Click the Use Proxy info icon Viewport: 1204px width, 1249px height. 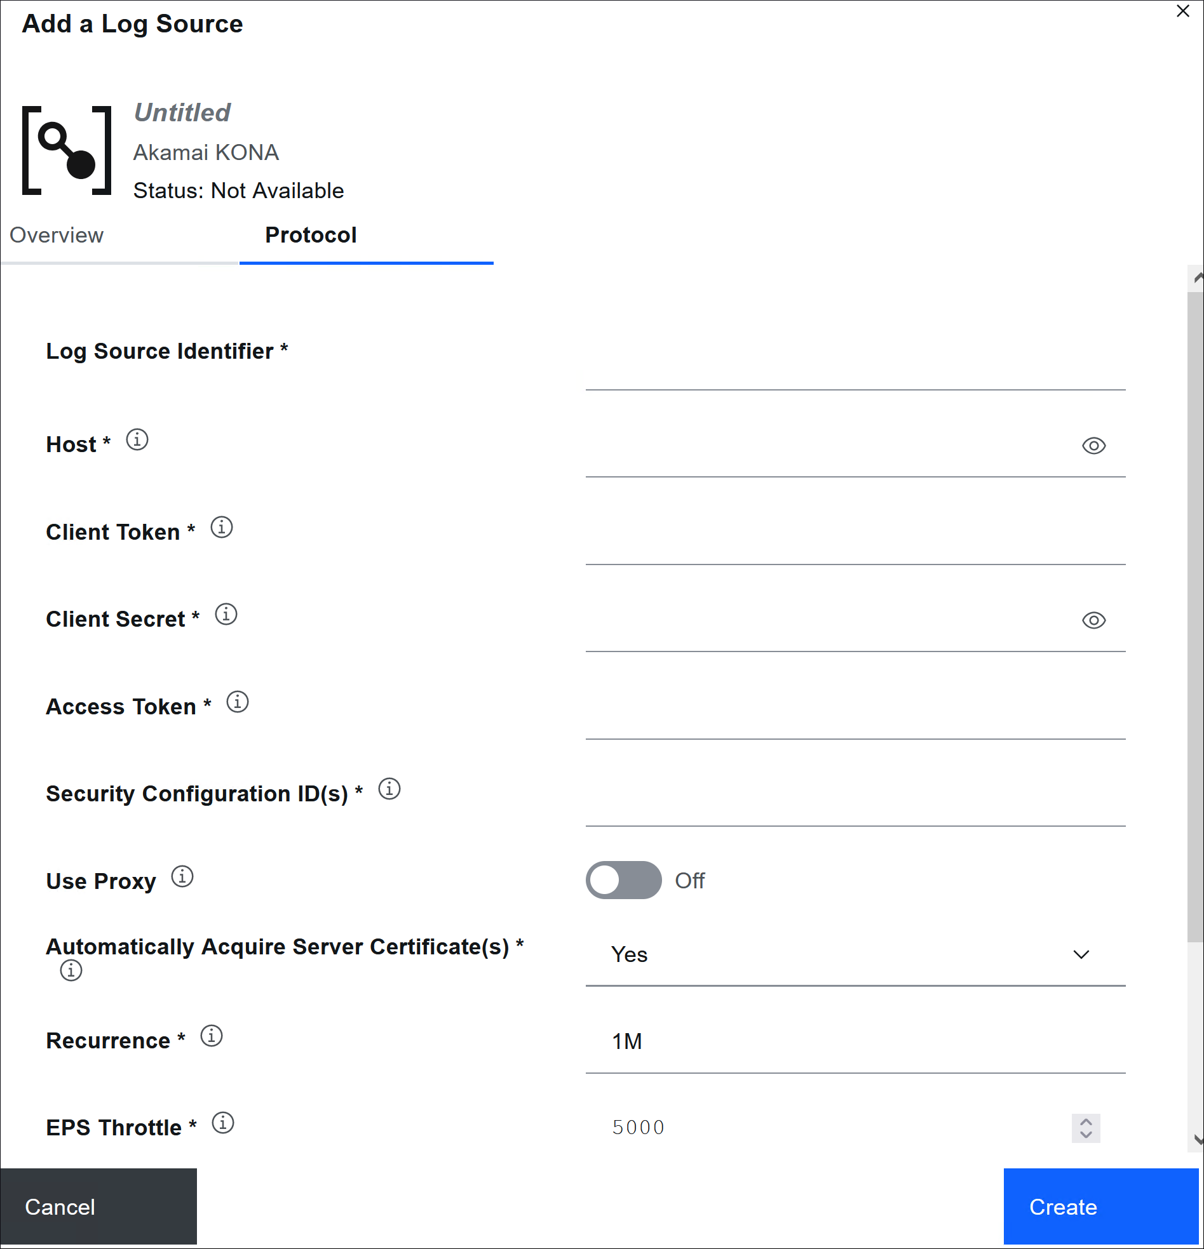(x=182, y=876)
